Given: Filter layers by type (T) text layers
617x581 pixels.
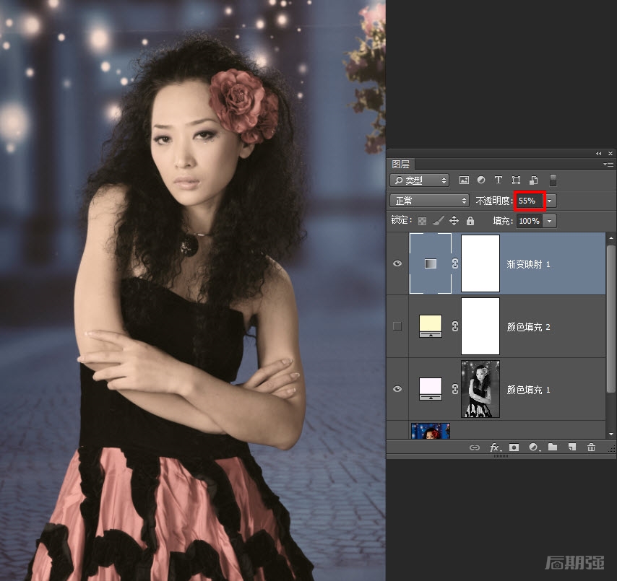Looking at the screenshot, I should click(x=498, y=180).
